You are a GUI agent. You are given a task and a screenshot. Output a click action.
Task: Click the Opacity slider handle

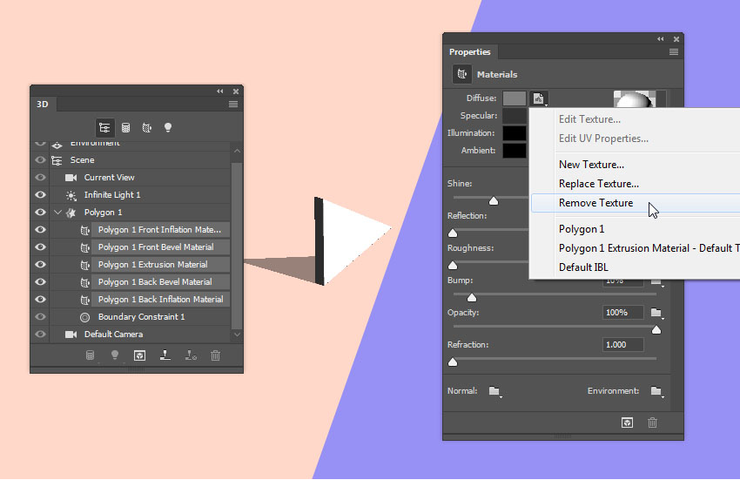[x=656, y=330]
